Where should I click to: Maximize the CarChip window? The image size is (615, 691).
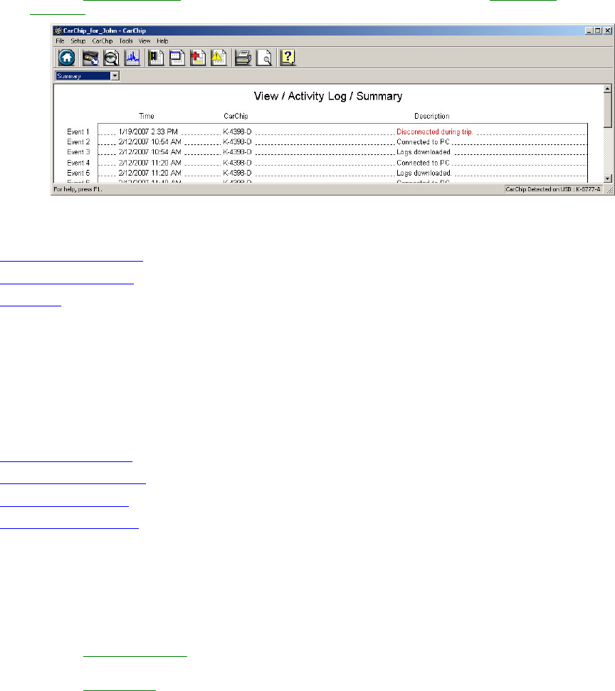tap(597, 31)
